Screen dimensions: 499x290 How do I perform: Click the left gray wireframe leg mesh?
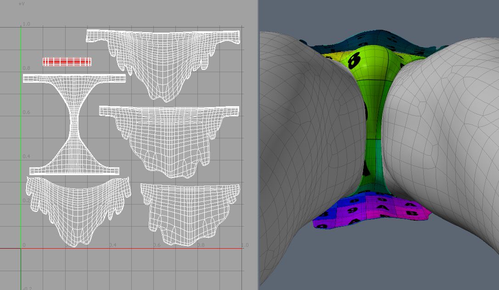point(303,138)
